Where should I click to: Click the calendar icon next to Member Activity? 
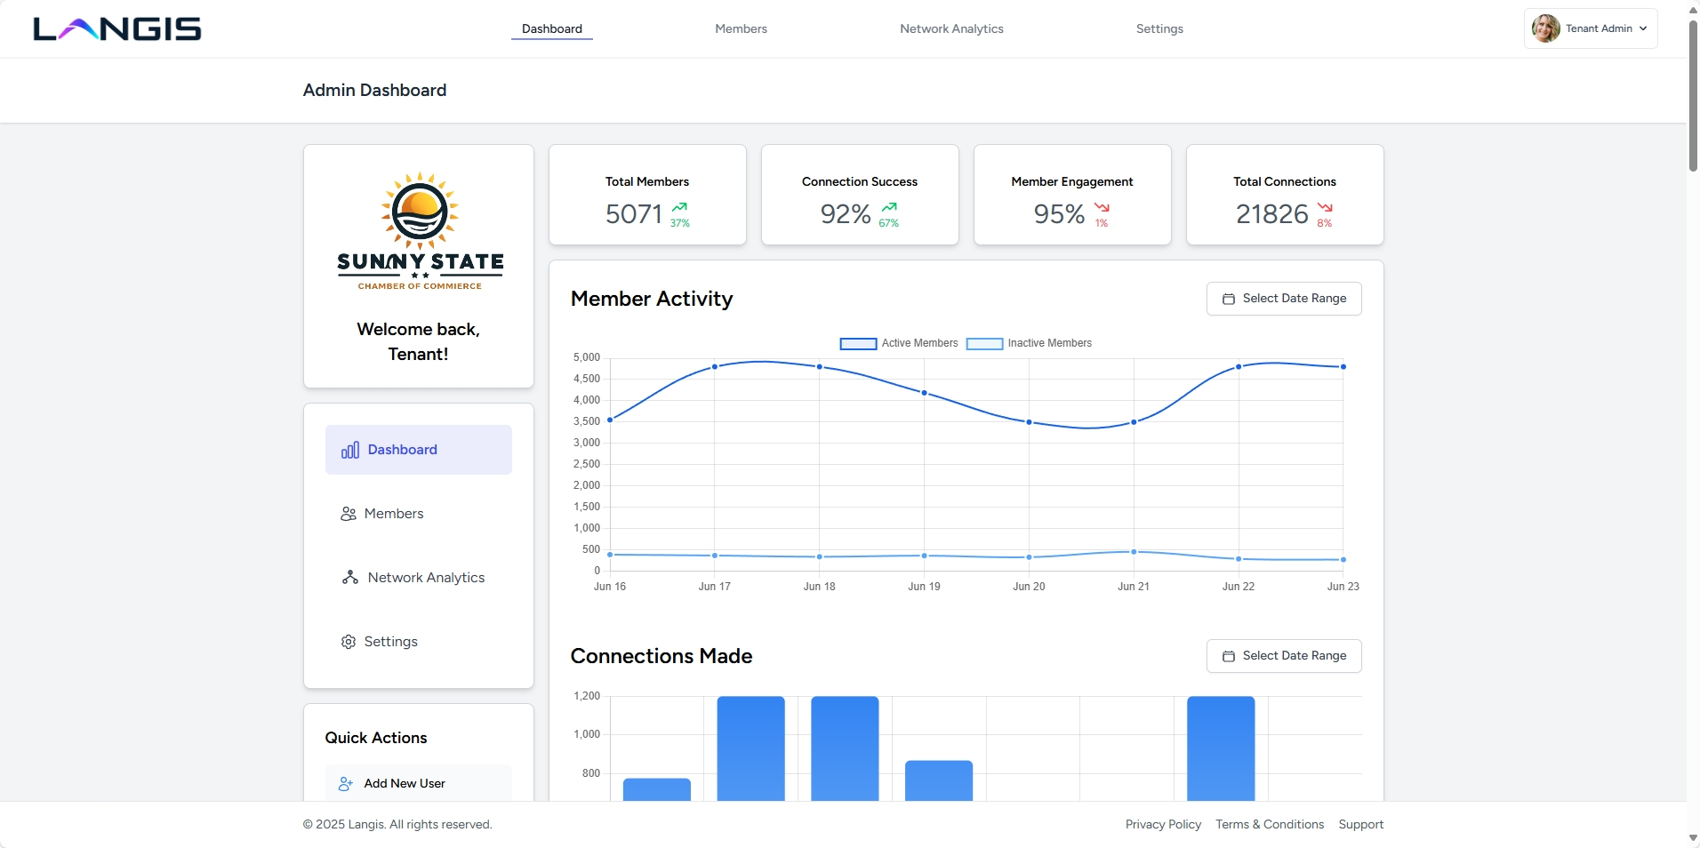point(1230,299)
